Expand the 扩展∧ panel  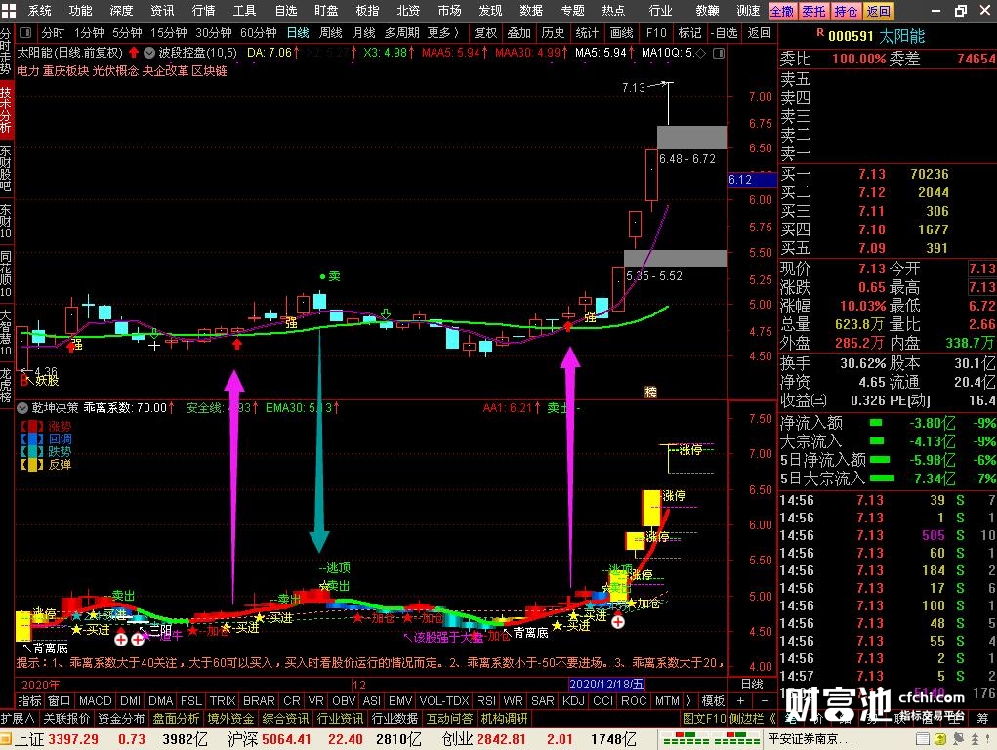coord(18,718)
